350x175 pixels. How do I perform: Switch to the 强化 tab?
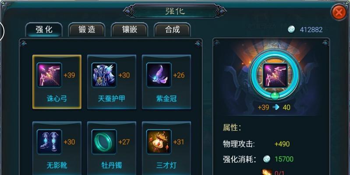click(x=44, y=30)
